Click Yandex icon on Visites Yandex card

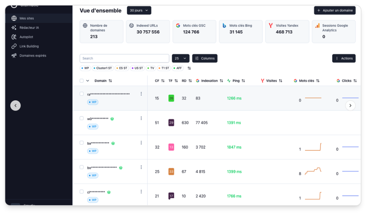point(271,26)
